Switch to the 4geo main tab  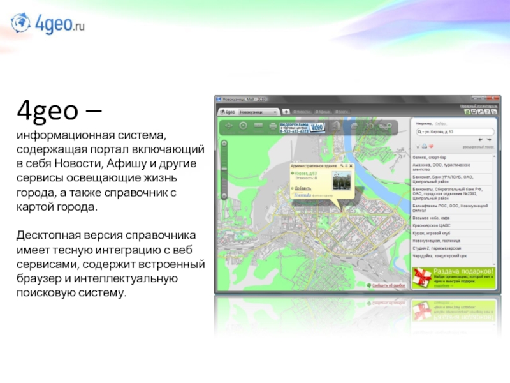228,112
